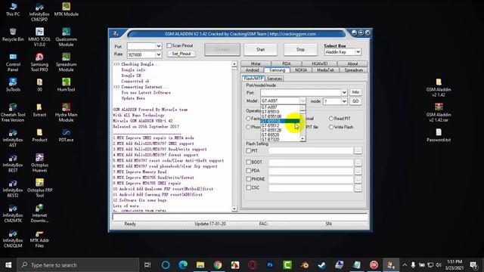Enable the Scan Pinout checkbox
The height and width of the screenshot is (272, 484).
[x=169, y=45]
